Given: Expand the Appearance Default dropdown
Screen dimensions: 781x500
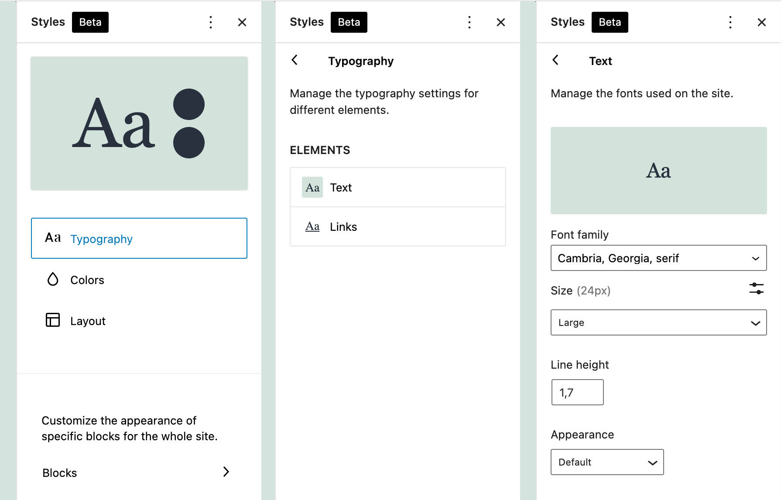Looking at the screenshot, I should click(607, 462).
